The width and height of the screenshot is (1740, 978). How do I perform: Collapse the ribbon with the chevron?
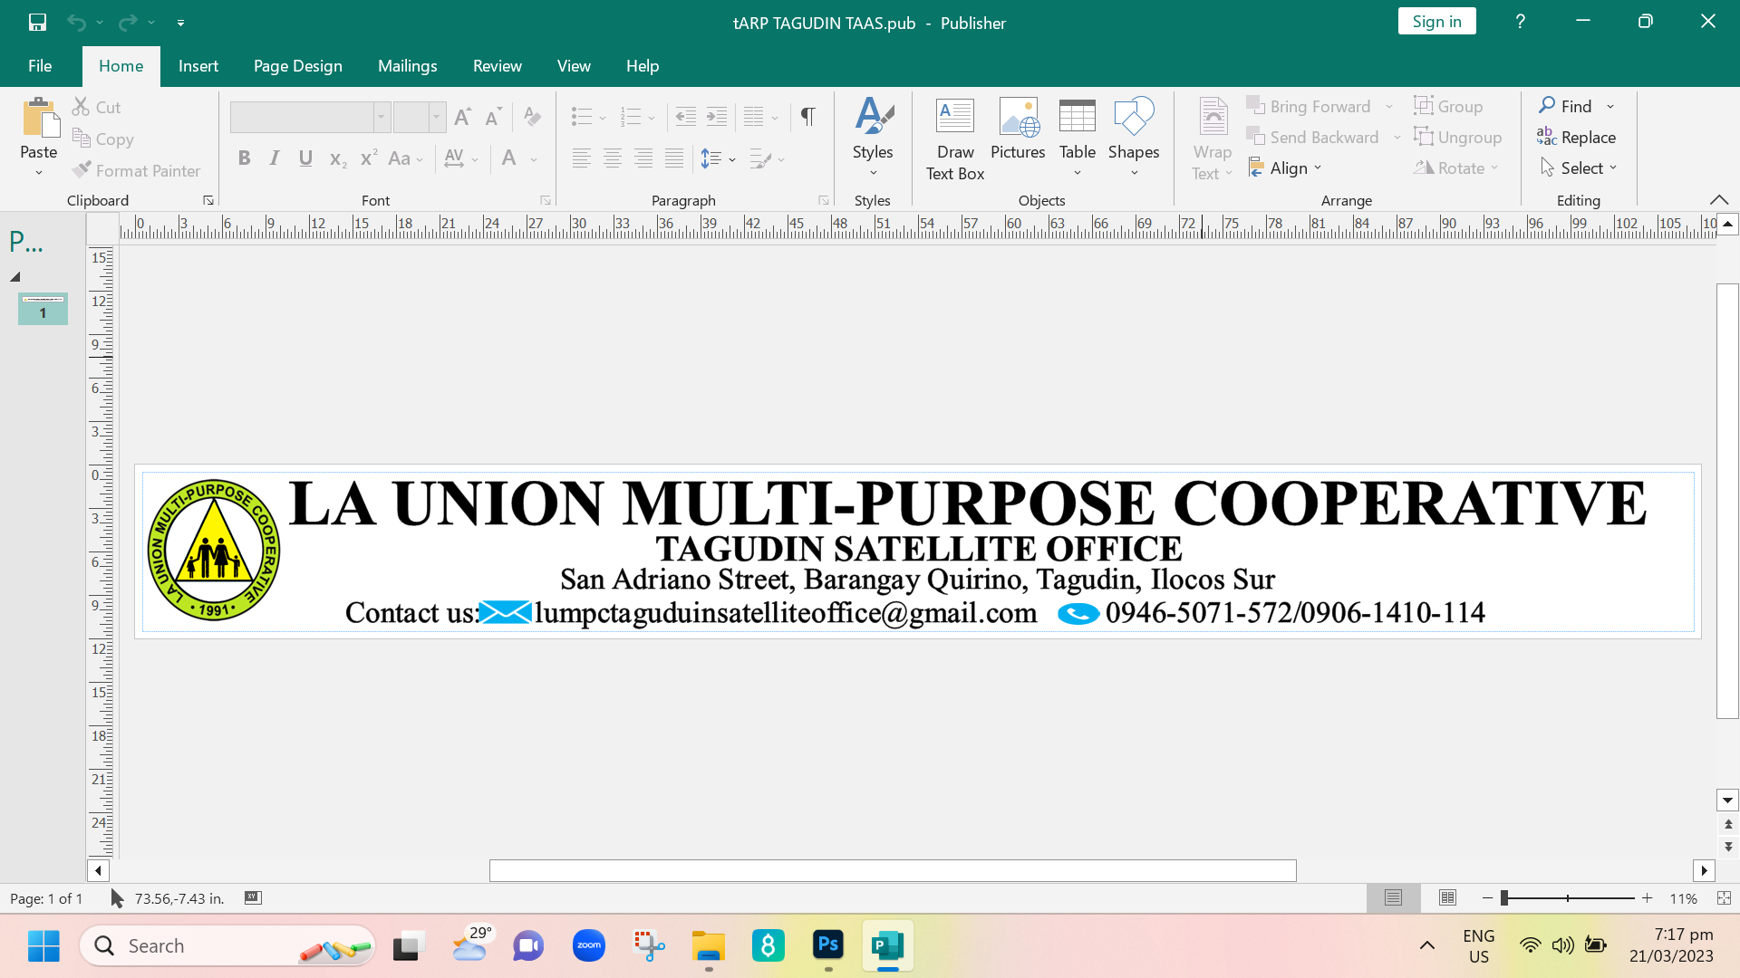tap(1718, 199)
